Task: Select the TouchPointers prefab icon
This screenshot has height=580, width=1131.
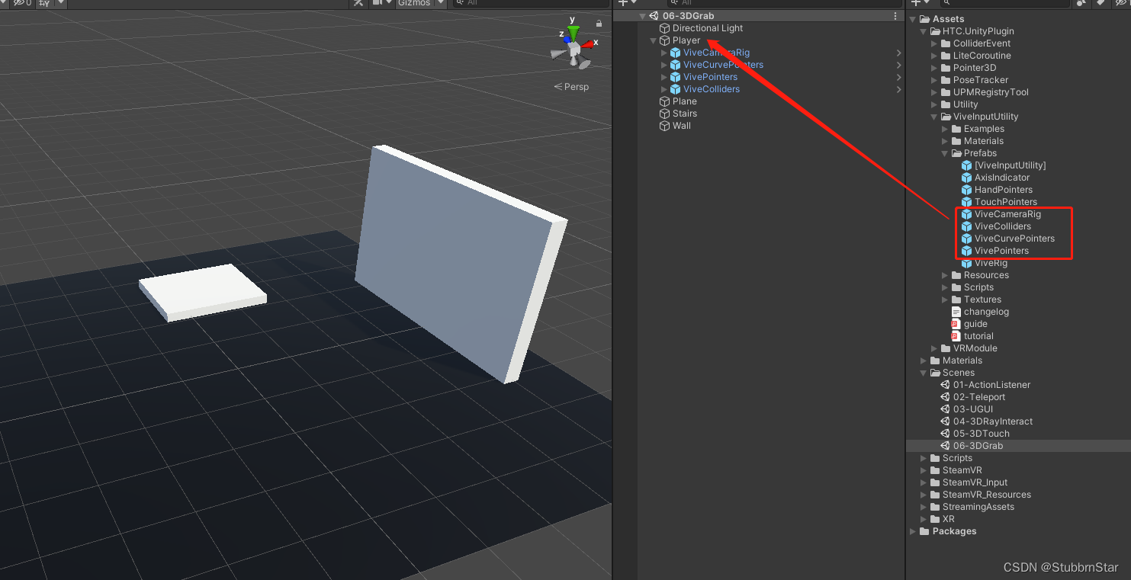Action: [966, 202]
